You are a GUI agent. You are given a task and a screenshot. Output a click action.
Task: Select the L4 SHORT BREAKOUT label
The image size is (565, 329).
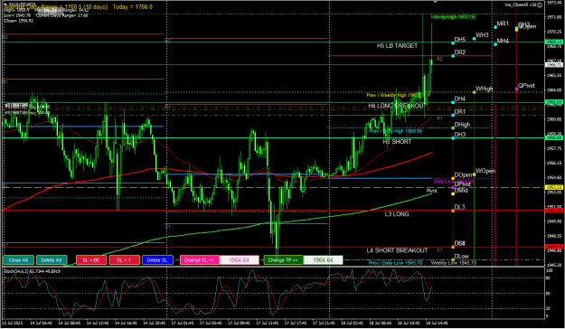[397, 250]
